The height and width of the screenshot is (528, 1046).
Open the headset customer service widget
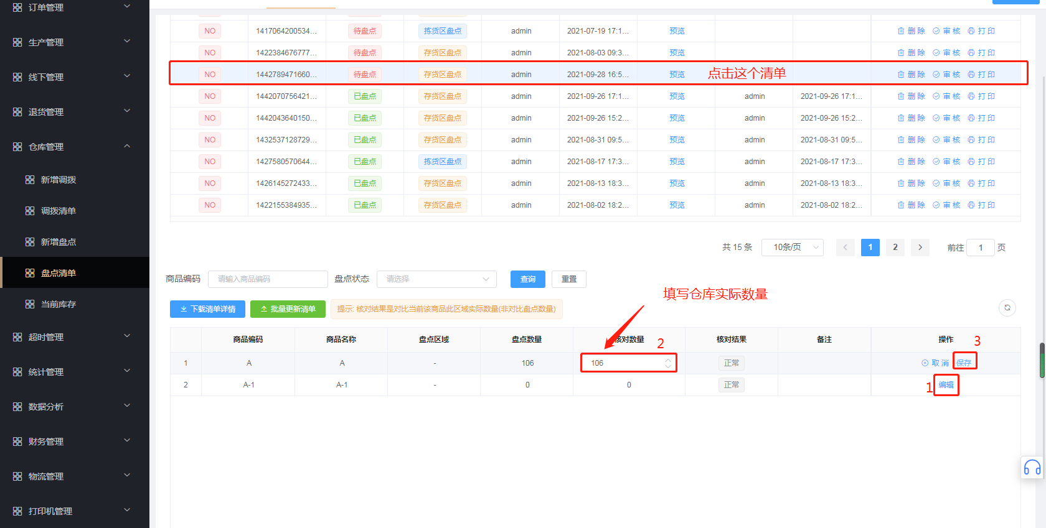(x=1032, y=468)
